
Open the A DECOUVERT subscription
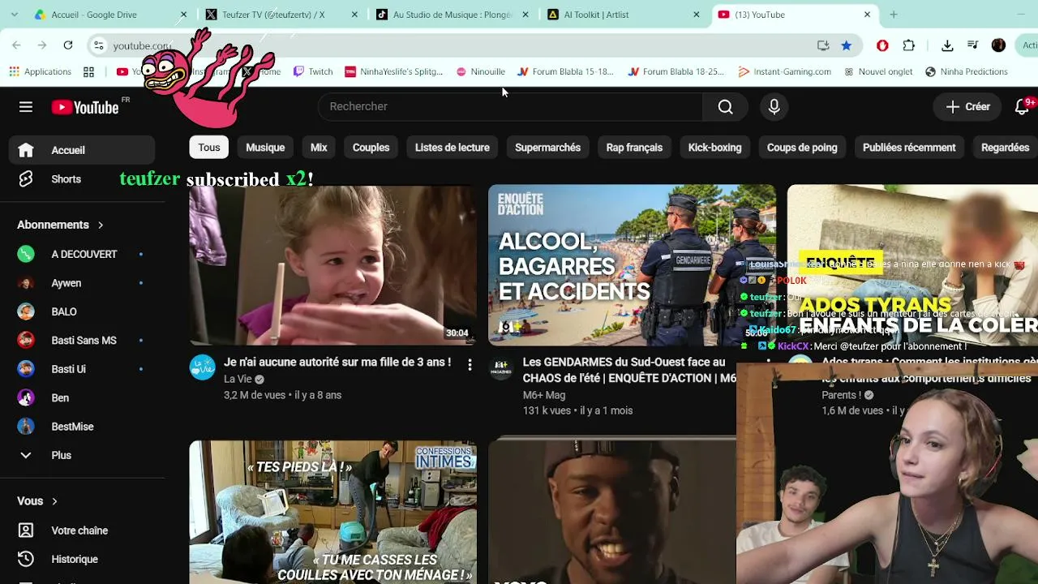pyautogui.click(x=81, y=254)
